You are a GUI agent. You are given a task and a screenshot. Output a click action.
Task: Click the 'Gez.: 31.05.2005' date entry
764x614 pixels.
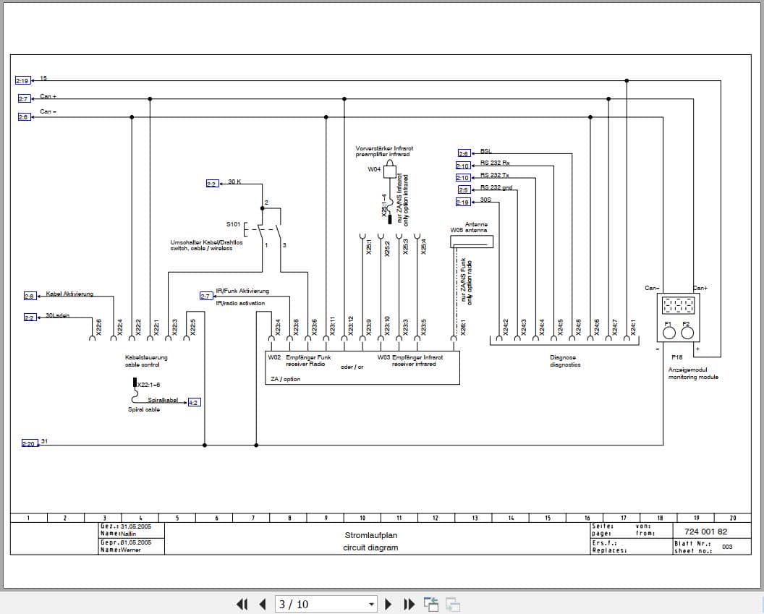click(x=126, y=526)
